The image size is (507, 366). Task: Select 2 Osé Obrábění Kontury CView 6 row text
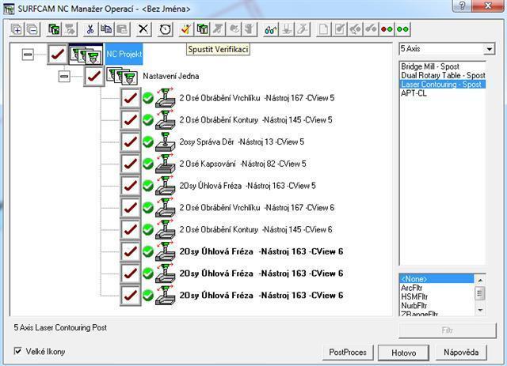[256, 229]
